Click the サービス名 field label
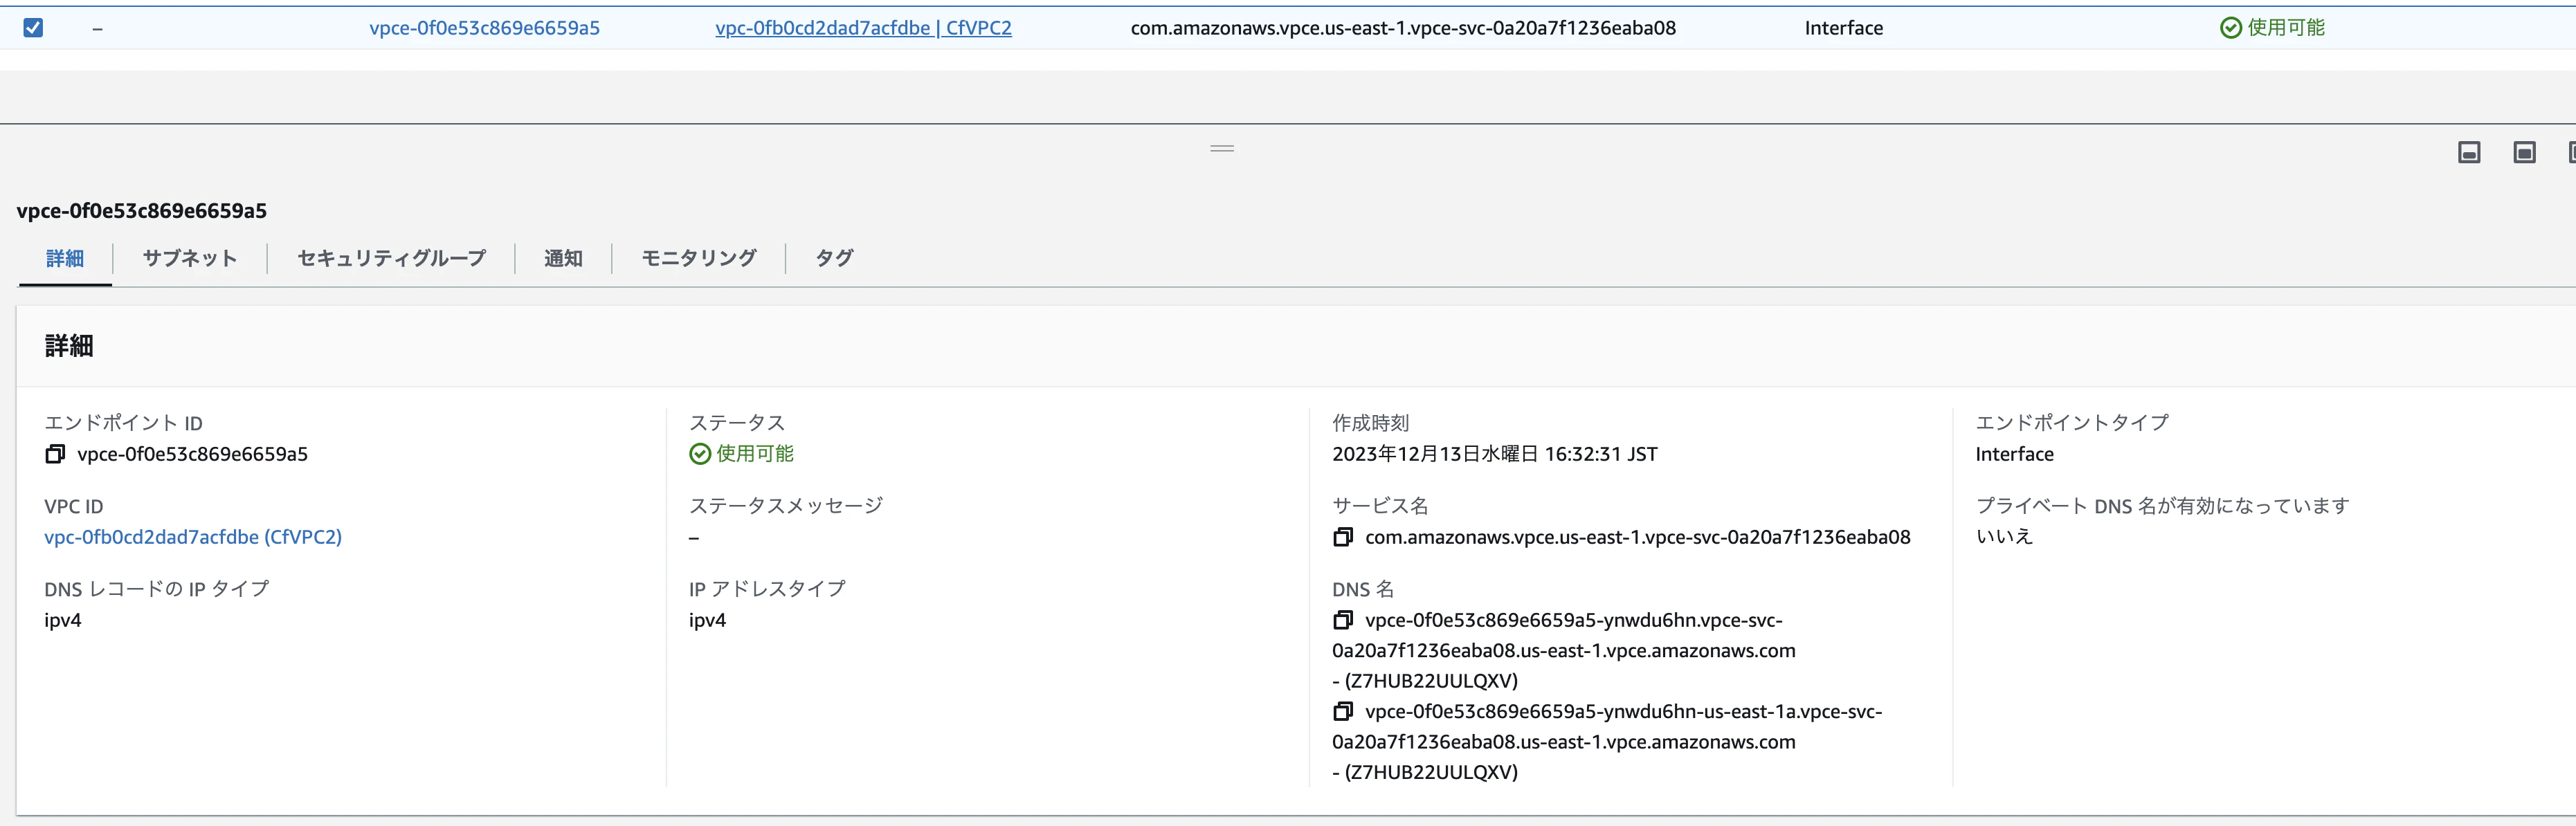The image size is (2576, 826). [x=1380, y=506]
